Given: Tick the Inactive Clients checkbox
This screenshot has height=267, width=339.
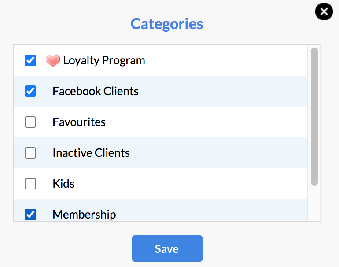Looking at the screenshot, I should point(30,153).
